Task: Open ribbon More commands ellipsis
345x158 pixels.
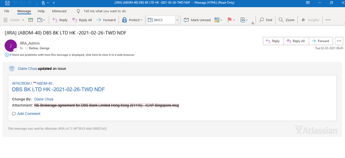Action: point(328,20)
